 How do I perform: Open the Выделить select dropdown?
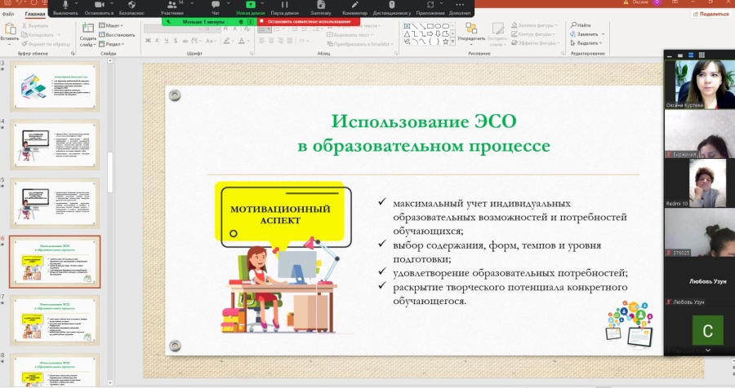(x=588, y=43)
